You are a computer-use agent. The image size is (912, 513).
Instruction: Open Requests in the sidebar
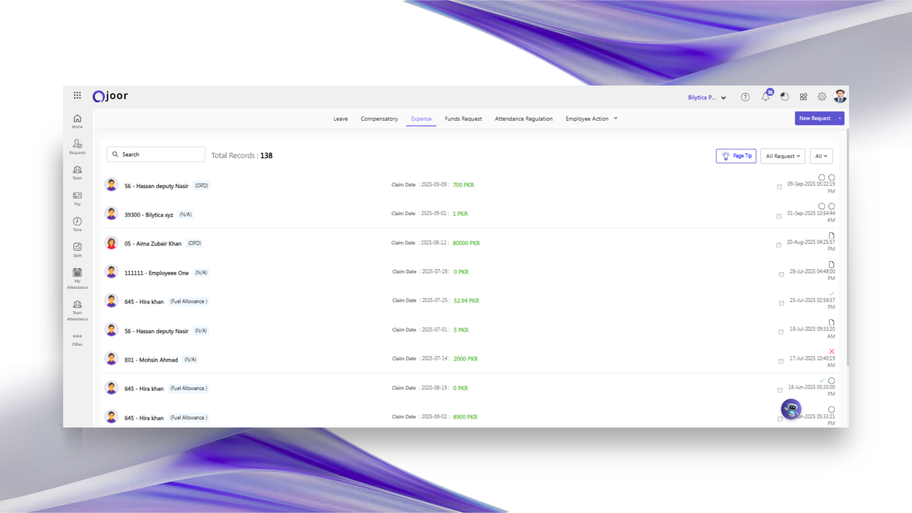point(77,146)
